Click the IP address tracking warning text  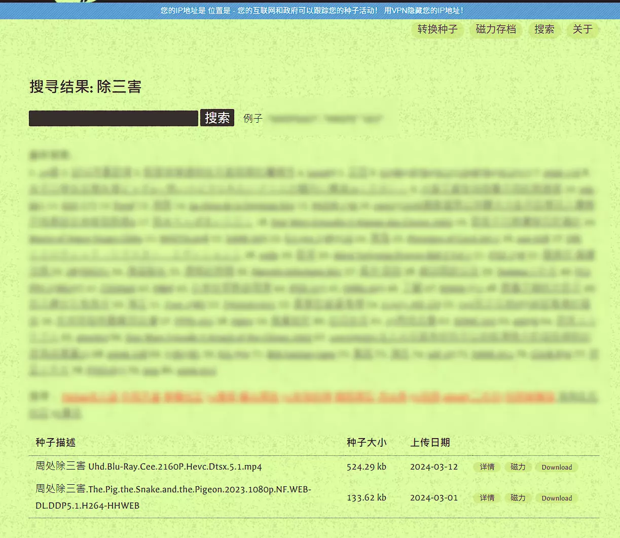269,10
